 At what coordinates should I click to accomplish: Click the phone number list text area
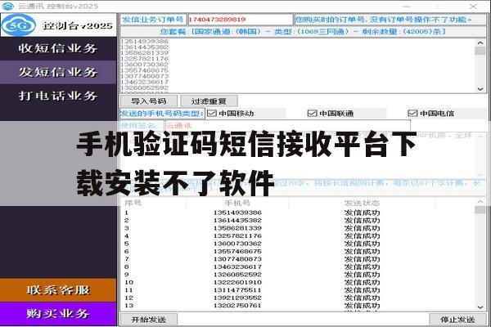298,65
